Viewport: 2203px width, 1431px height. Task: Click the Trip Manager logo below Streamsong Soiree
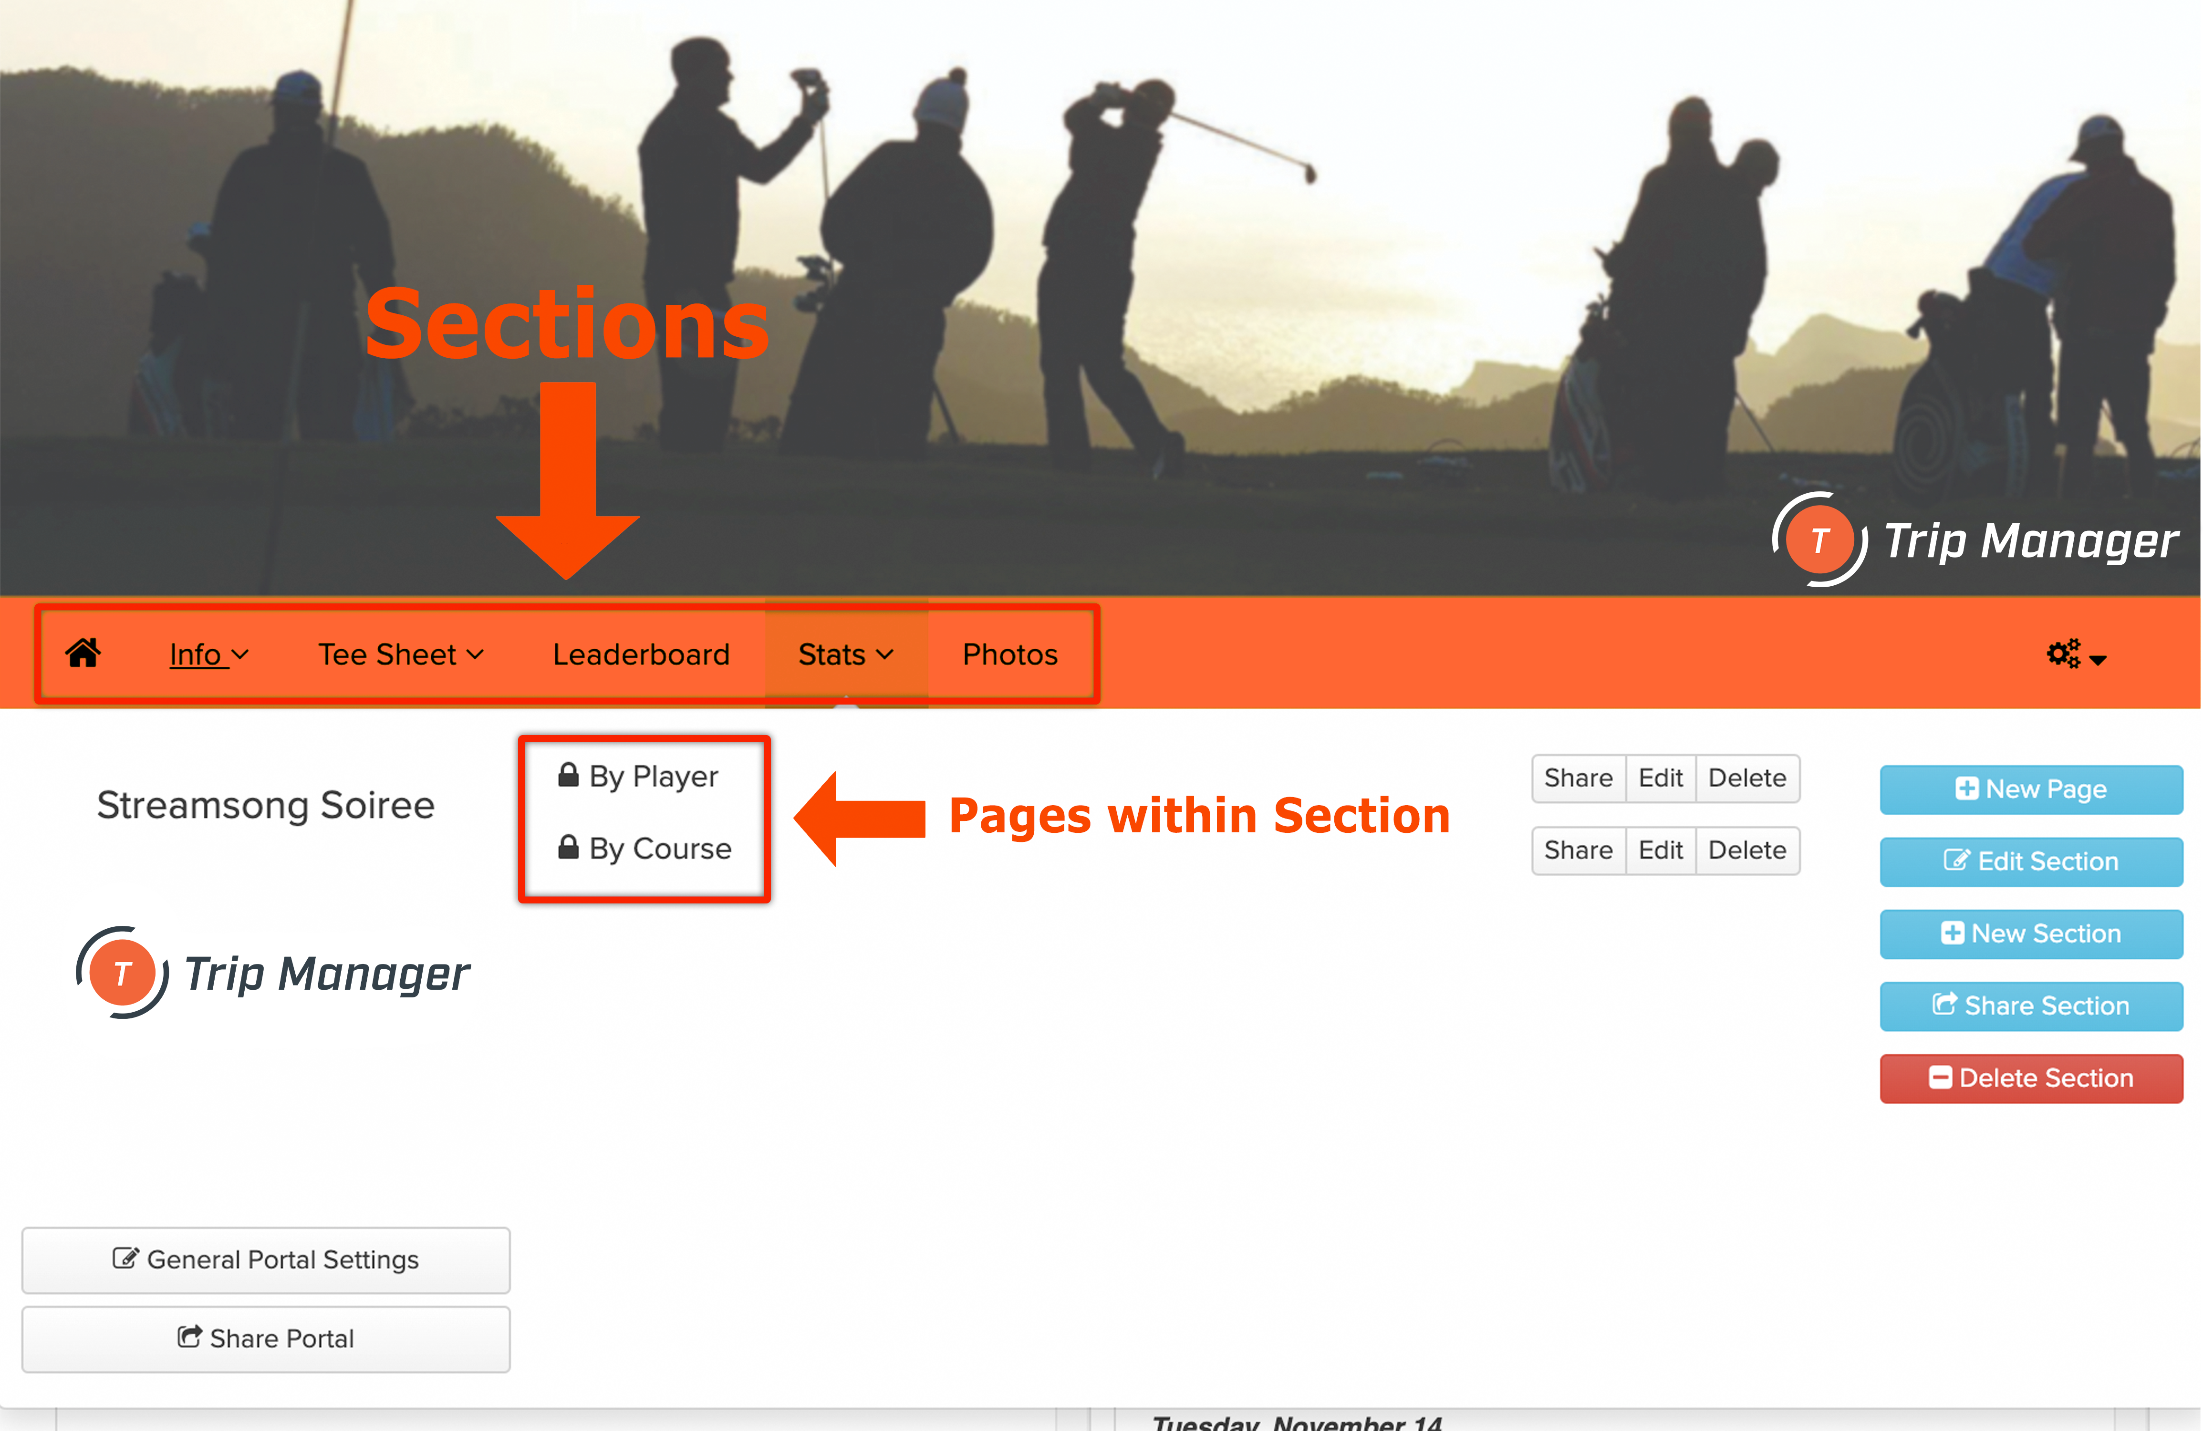(273, 973)
